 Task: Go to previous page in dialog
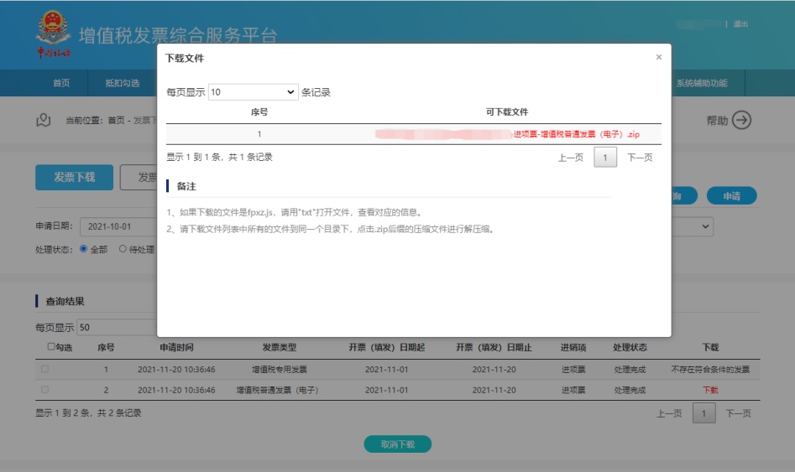coord(570,158)
